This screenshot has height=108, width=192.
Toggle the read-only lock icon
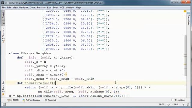click(183, 104)
